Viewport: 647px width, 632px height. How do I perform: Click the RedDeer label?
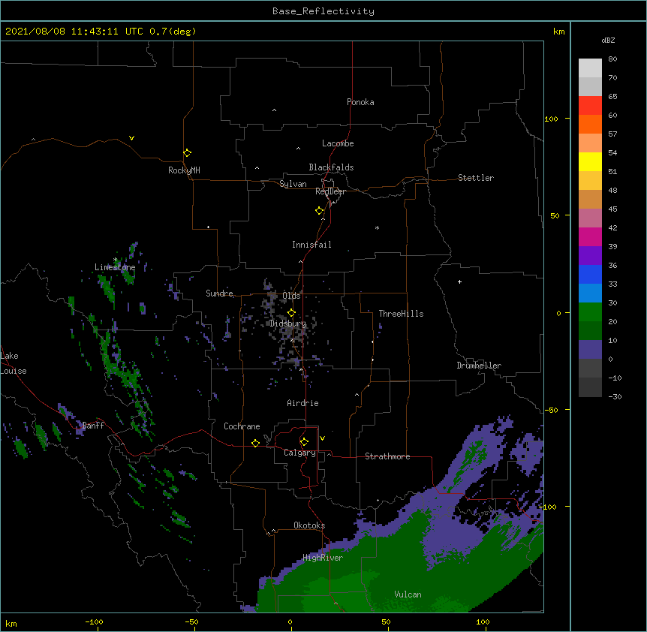coord(330,191)
